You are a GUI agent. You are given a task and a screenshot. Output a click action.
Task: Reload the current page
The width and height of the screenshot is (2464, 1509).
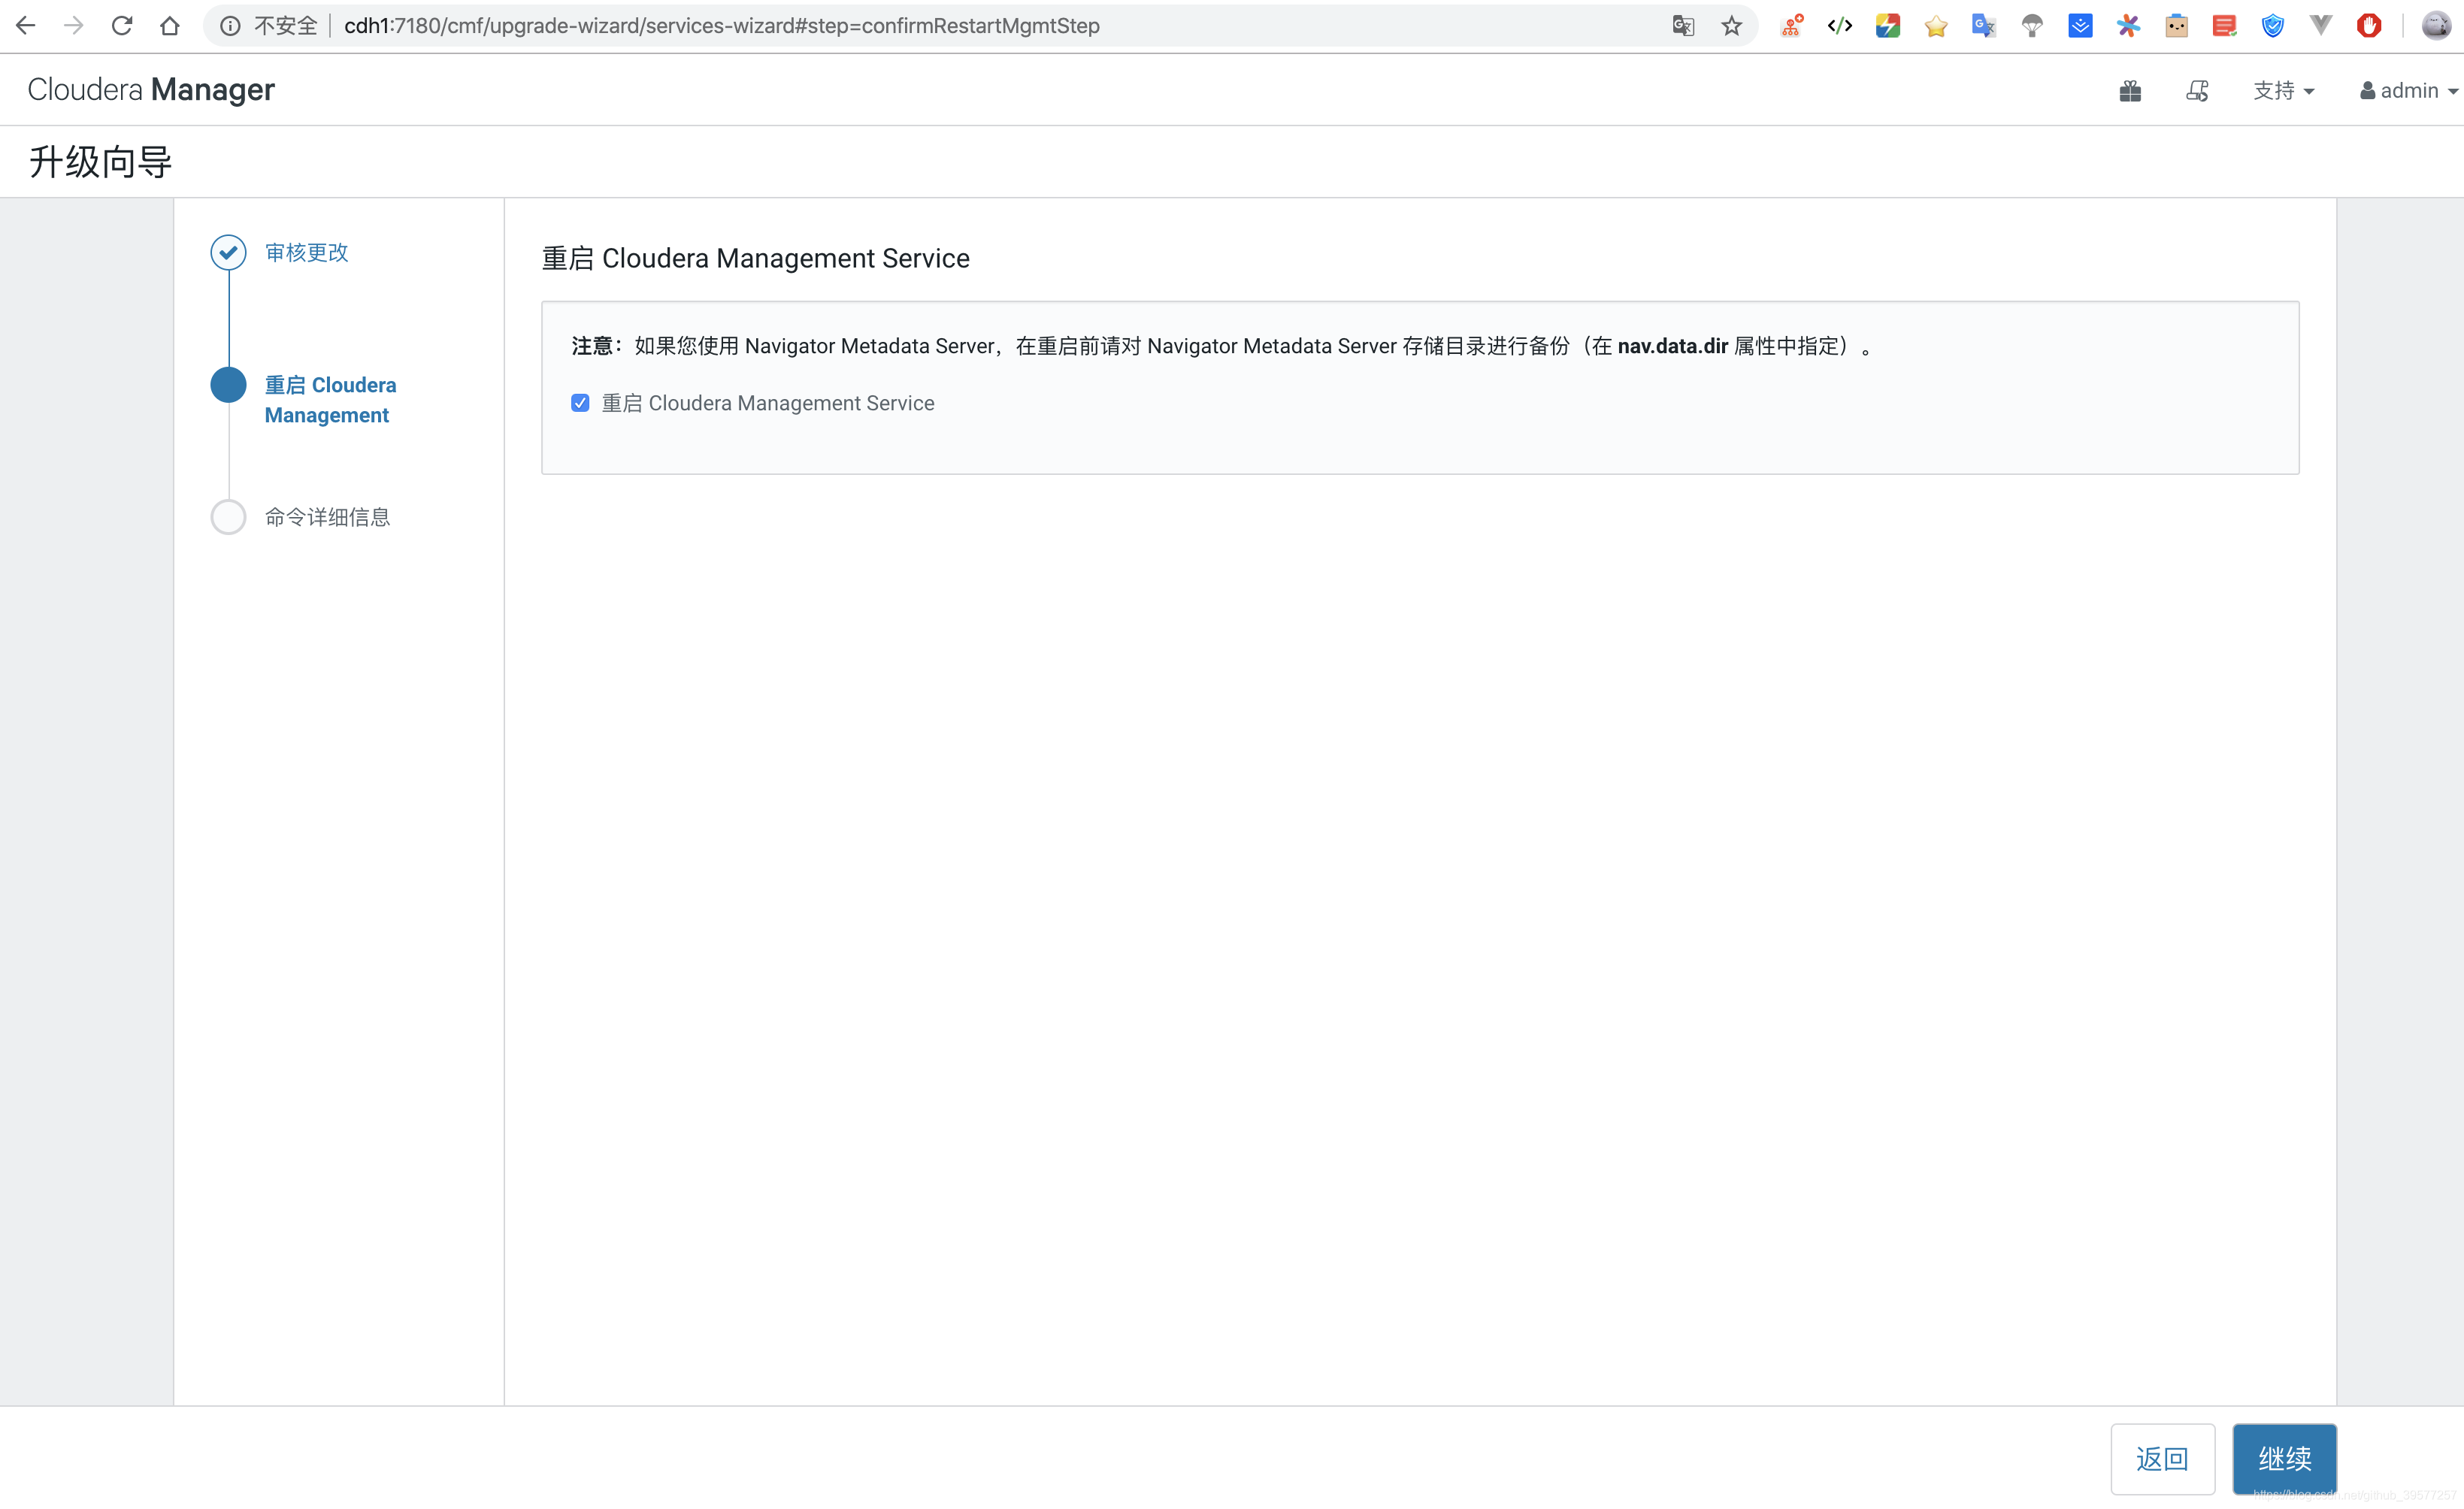pos(122,26)
